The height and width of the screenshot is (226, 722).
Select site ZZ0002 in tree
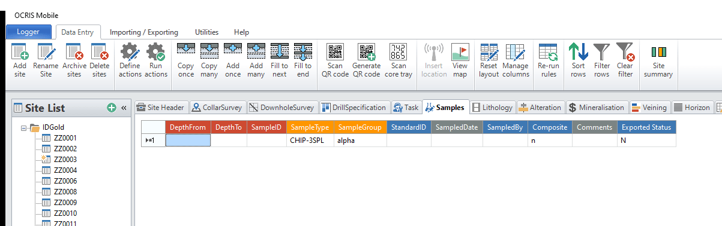click(65, 149)
